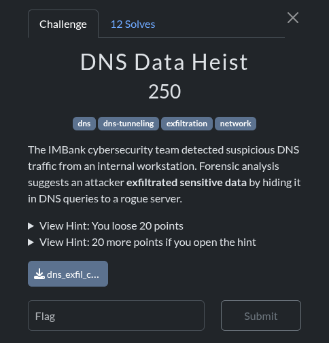Click the download icon on file button
The height and width of the screenshot is (343, 329).
click(39, 274)
